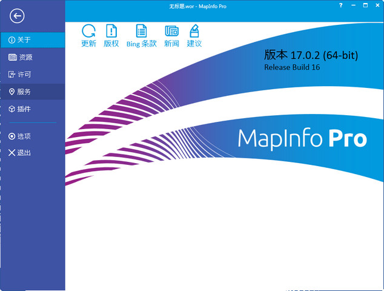Open the 选项 (Options) sidebar item

[x=33, y=136]
